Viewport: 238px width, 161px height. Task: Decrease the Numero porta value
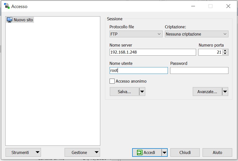pos(225,54)
